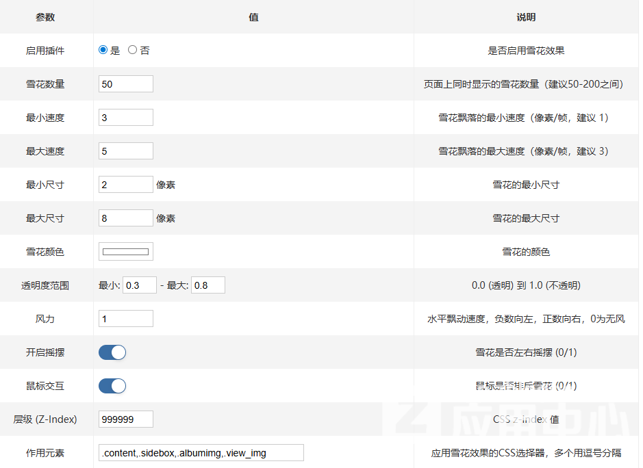Screen dimensions: 643x468
Task: Toggle the 开启摇摆 switch
Action: (x=112, y=352)
